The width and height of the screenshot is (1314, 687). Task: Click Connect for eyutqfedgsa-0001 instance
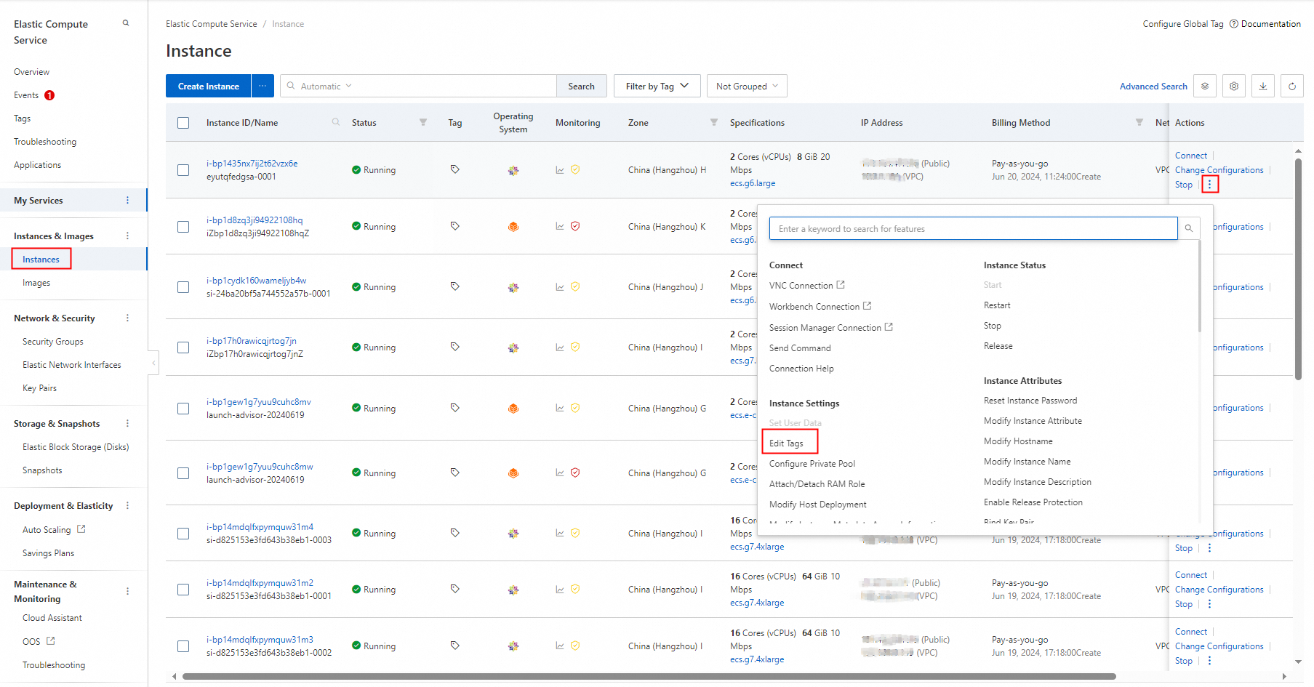(x=1191, y=156)
